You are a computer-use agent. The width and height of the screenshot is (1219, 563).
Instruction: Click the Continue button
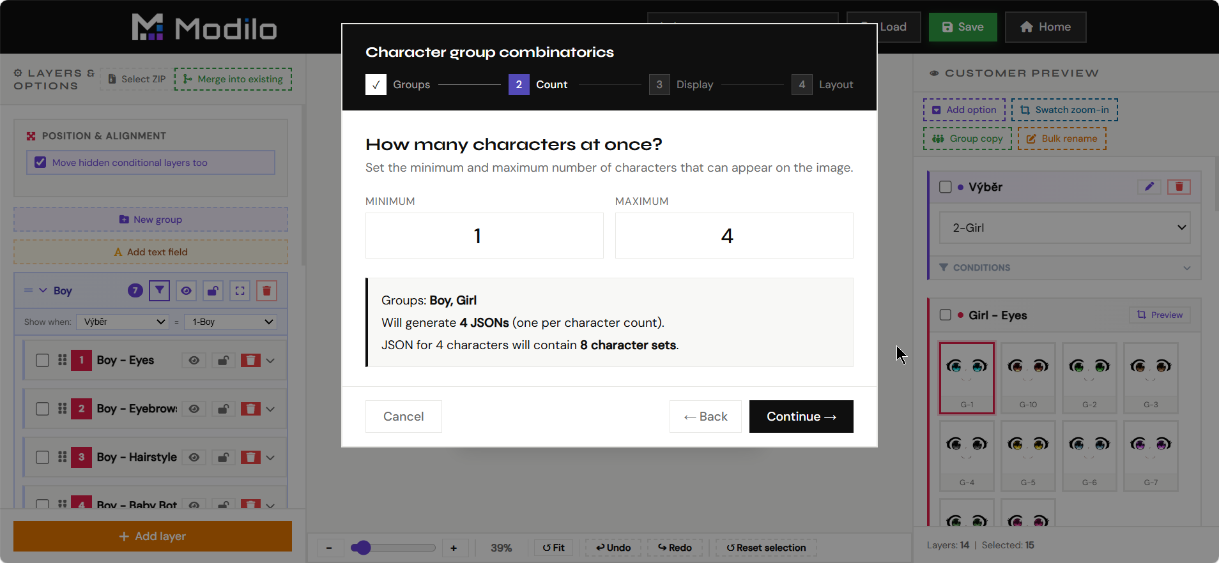tap(801, 416)
